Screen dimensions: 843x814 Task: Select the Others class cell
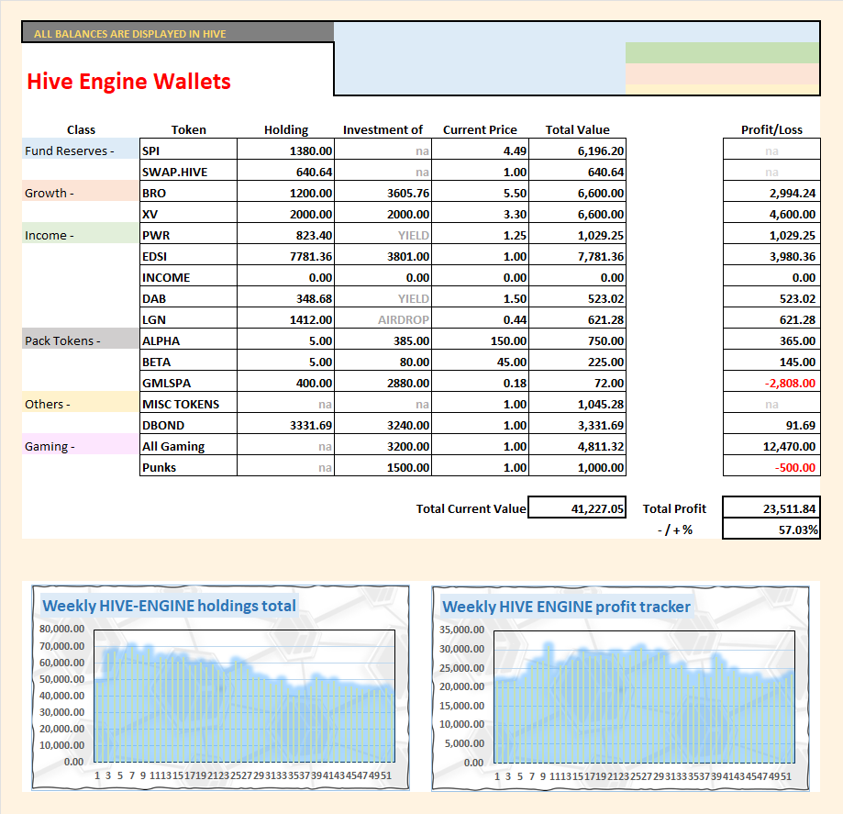click(81, 402)
